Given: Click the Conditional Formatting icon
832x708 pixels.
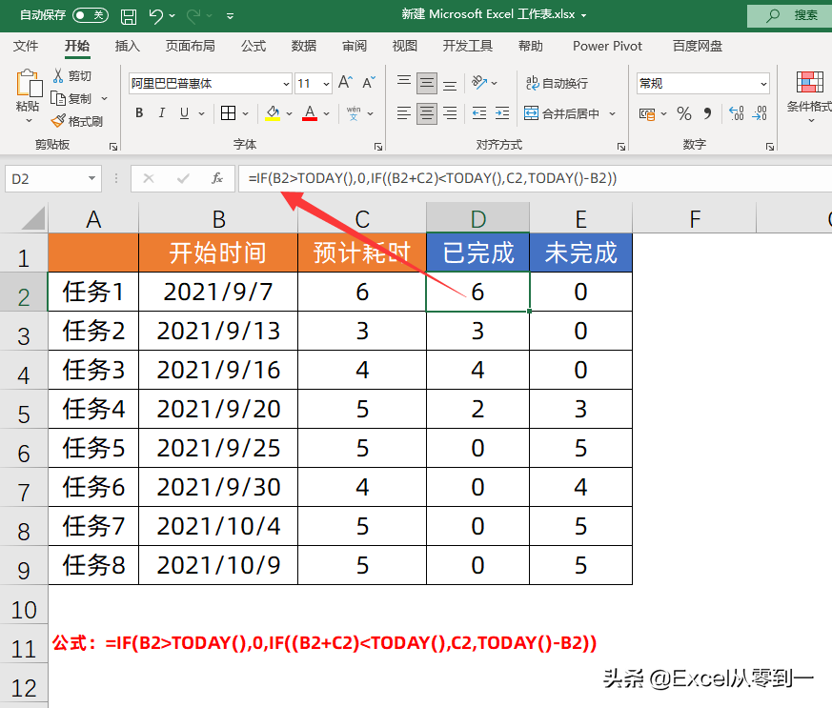Looking at the screenshot, I should (x=810, y=82).
